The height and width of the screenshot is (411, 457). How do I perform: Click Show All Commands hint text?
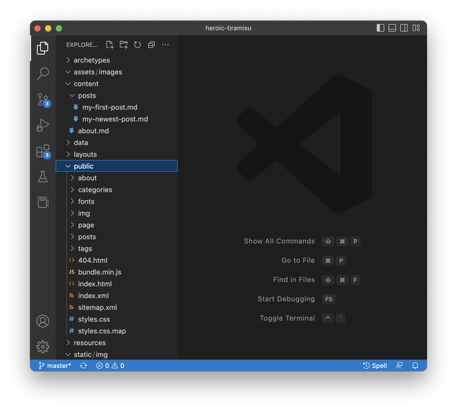[279, 241]
